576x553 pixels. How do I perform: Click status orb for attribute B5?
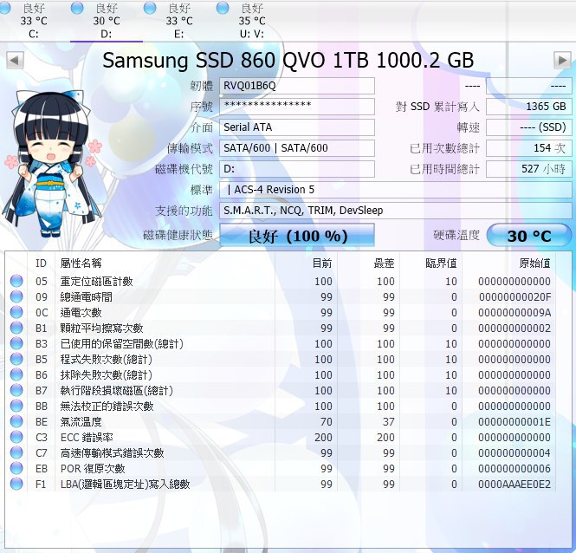click(16, 359)
